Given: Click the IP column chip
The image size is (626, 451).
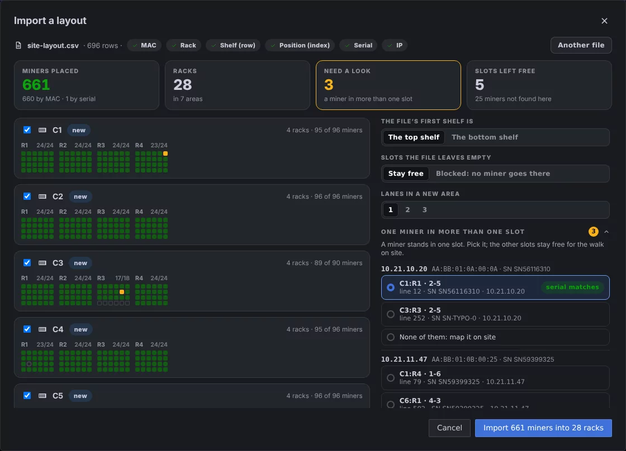Looking at the screenshot, I should 395,45.
